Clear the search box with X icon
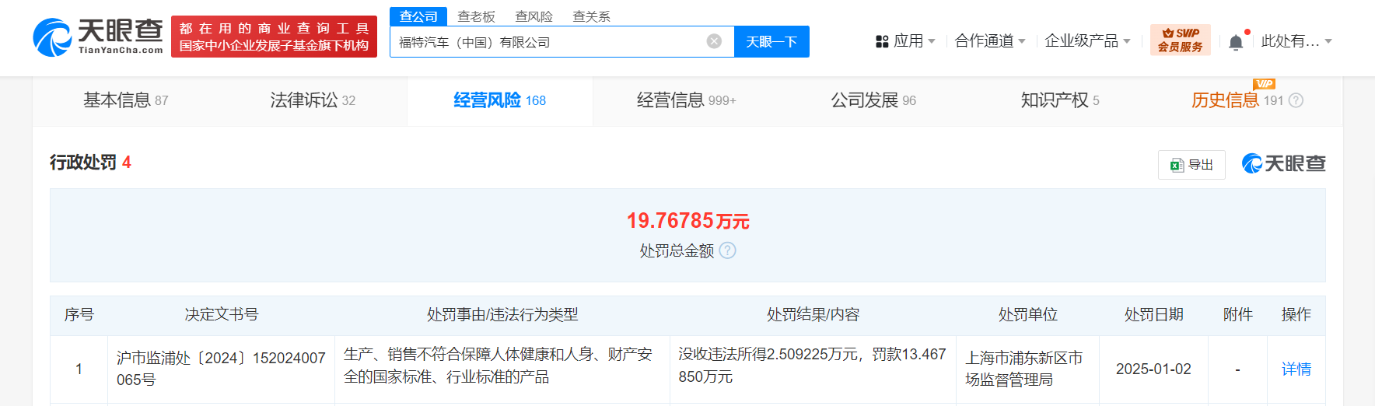 [x=714, y=41]
